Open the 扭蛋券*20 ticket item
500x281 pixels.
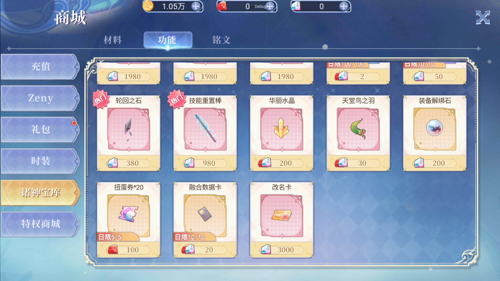pos(128,216)
